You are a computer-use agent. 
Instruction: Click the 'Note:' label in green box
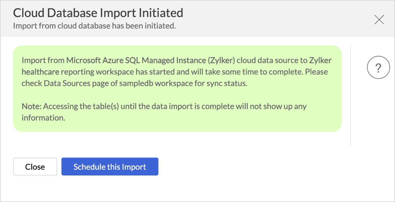[31, 107]
